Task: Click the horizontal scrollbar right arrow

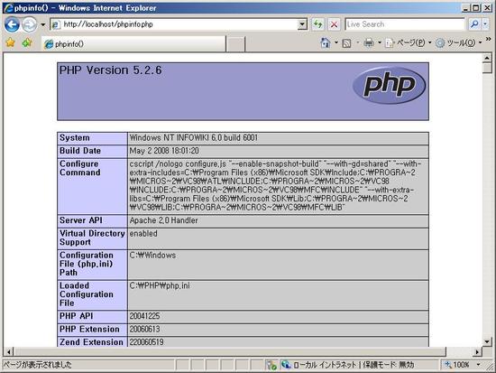Action: tap(478, 351)
